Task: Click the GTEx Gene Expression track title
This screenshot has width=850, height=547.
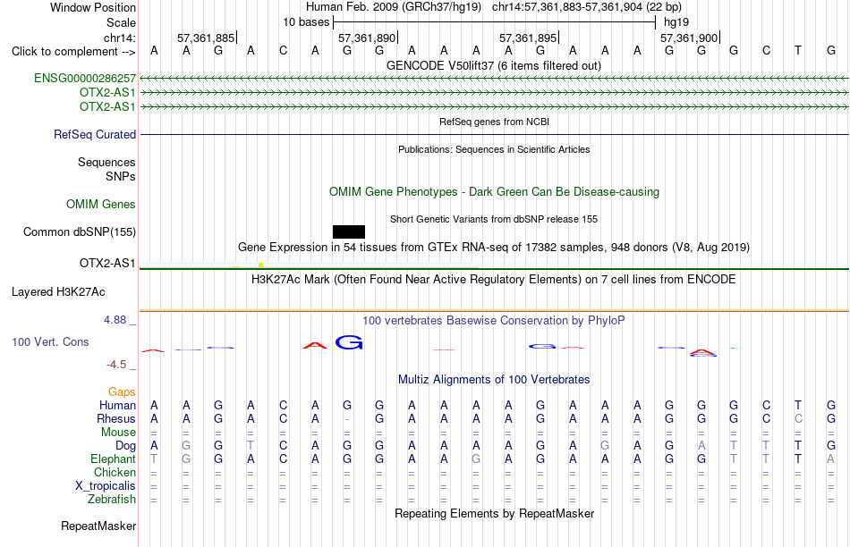Action: (494, 248)
